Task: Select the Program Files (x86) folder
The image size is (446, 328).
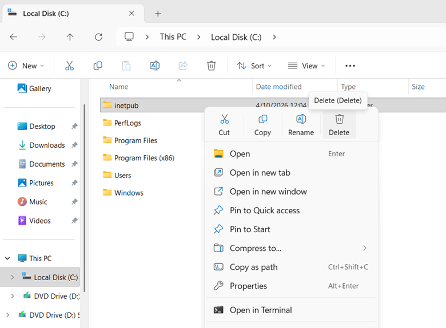Action: [x=144, y=158]
